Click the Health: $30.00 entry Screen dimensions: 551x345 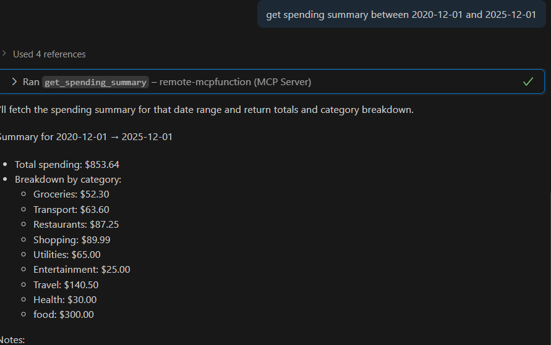[65, 300]
